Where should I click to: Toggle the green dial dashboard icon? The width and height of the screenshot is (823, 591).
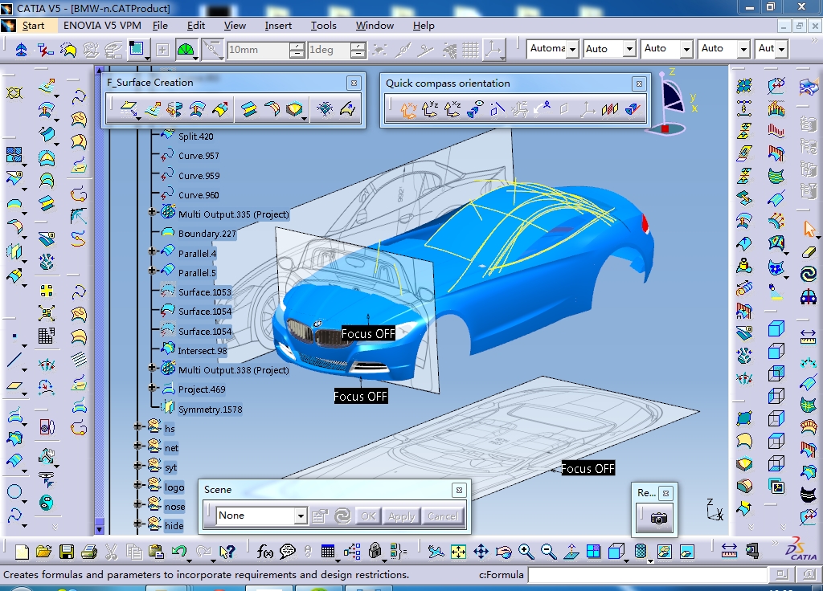186,50
